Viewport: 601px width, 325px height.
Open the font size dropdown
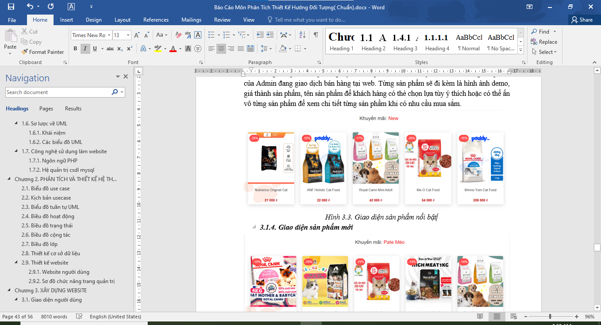(x=128, y=34)
